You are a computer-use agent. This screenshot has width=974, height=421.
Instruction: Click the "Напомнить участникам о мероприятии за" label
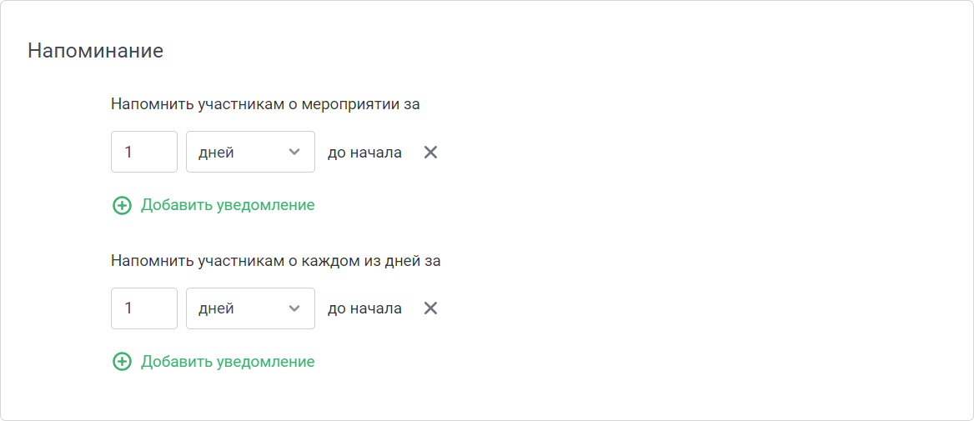[266, 104]
